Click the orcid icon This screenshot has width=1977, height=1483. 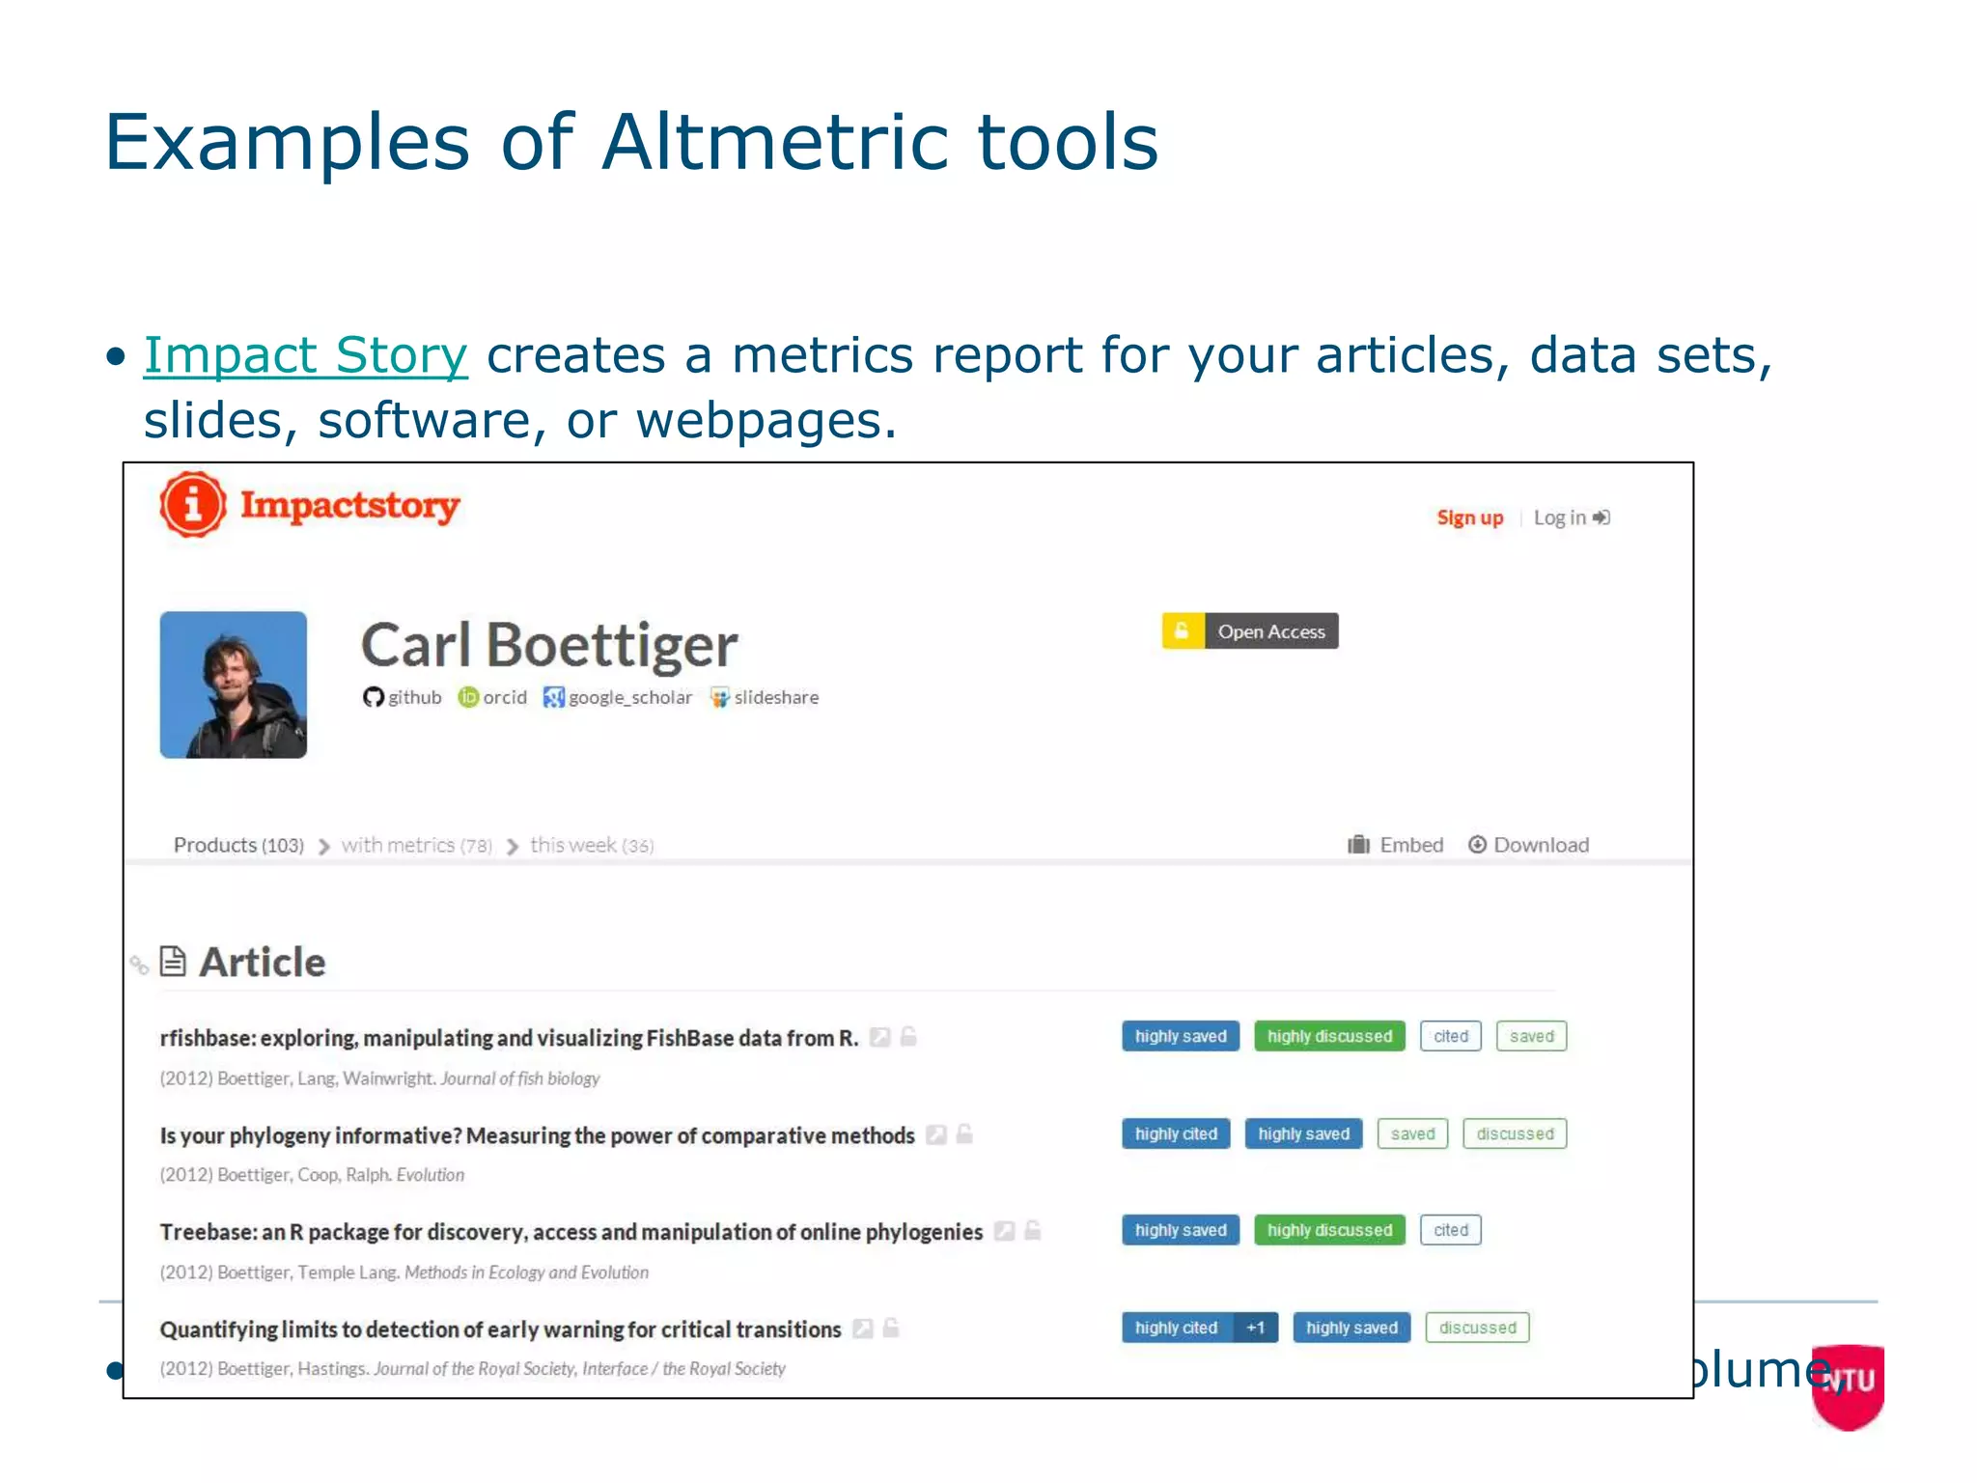tap(468, 697)
